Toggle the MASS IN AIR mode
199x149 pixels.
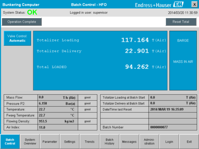click(x=183, y=62)
